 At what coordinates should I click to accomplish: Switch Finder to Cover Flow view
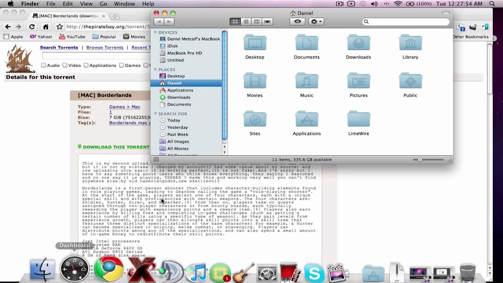point(268,22)
